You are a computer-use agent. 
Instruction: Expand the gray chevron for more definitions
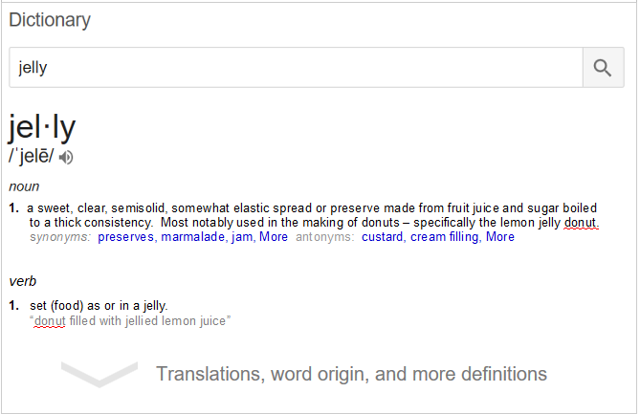tap(99, 374)
